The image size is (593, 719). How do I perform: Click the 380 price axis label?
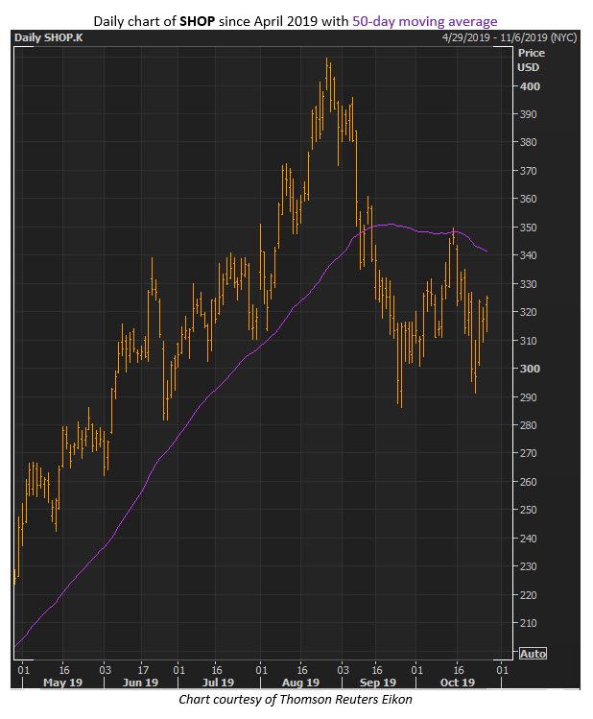tap(528, 143)
